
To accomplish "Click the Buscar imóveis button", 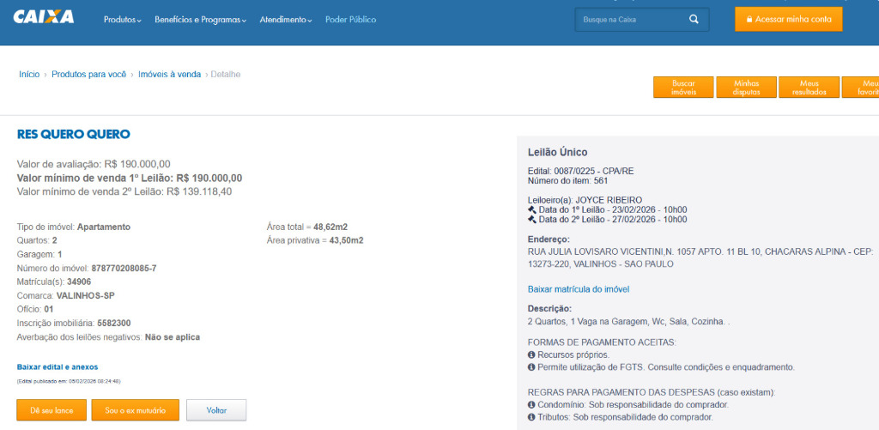I will [683, 88].
